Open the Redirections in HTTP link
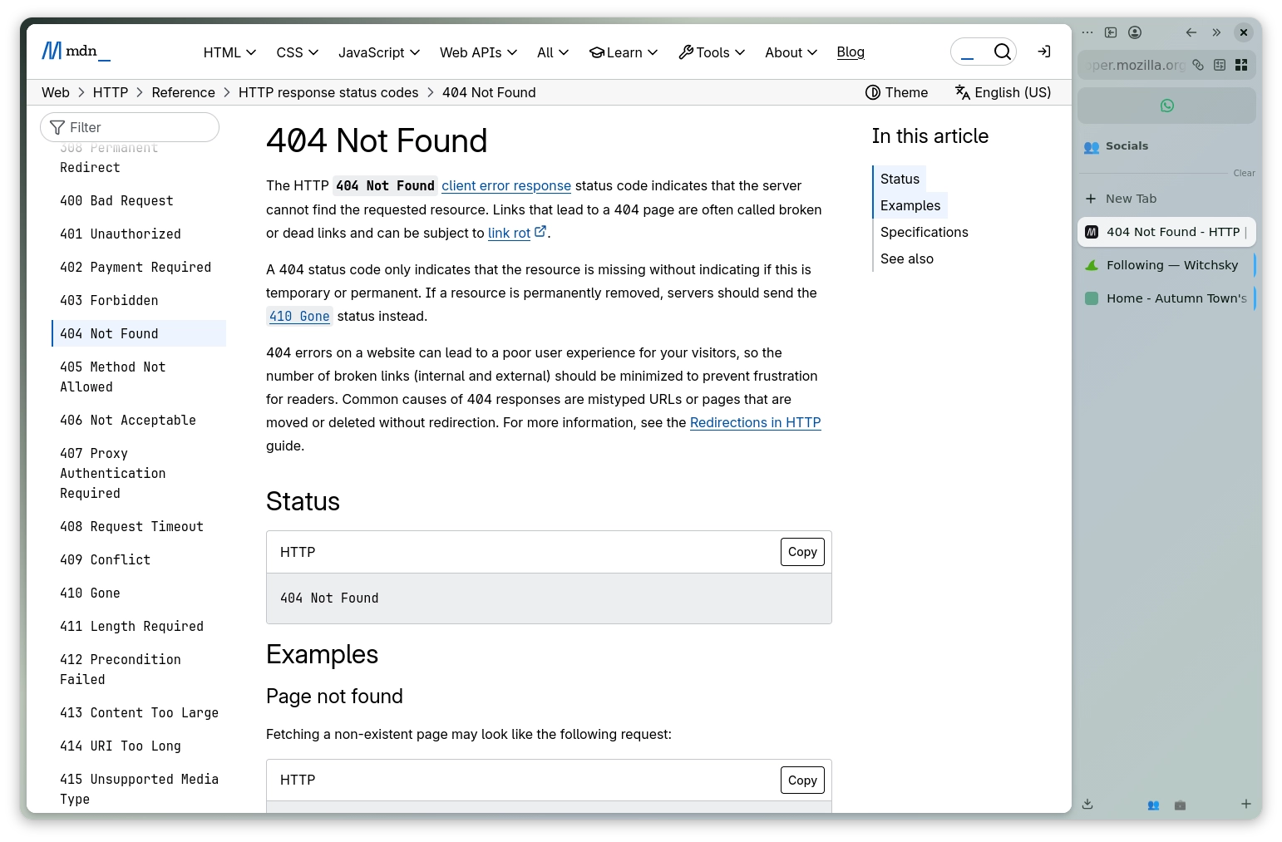 756,422
